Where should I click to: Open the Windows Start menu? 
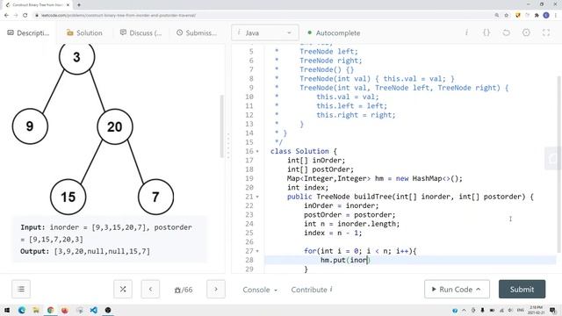[x=7, y=310]
